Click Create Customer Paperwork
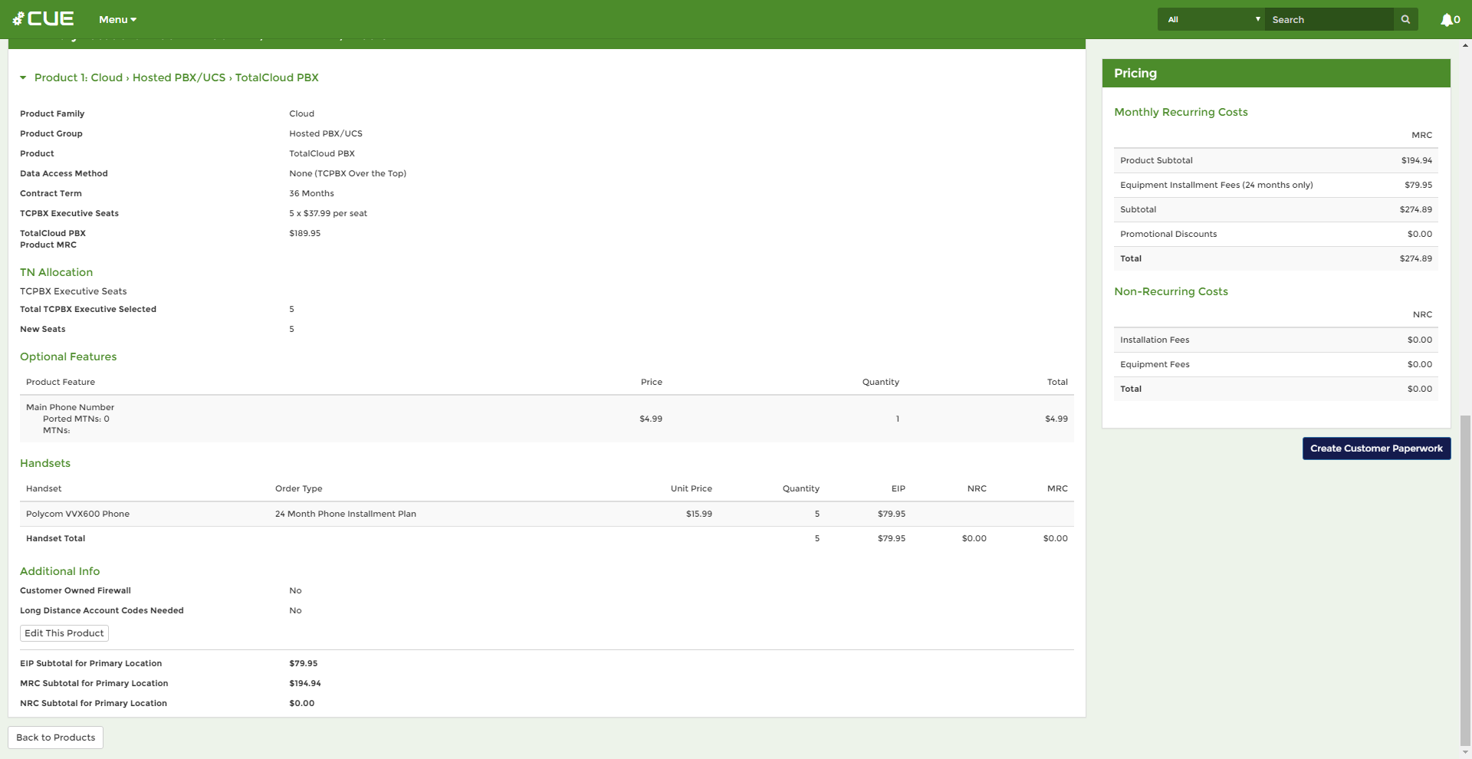Image resolution: width=1472 pixels, height=759 pixels. [x=1376, y=449]
